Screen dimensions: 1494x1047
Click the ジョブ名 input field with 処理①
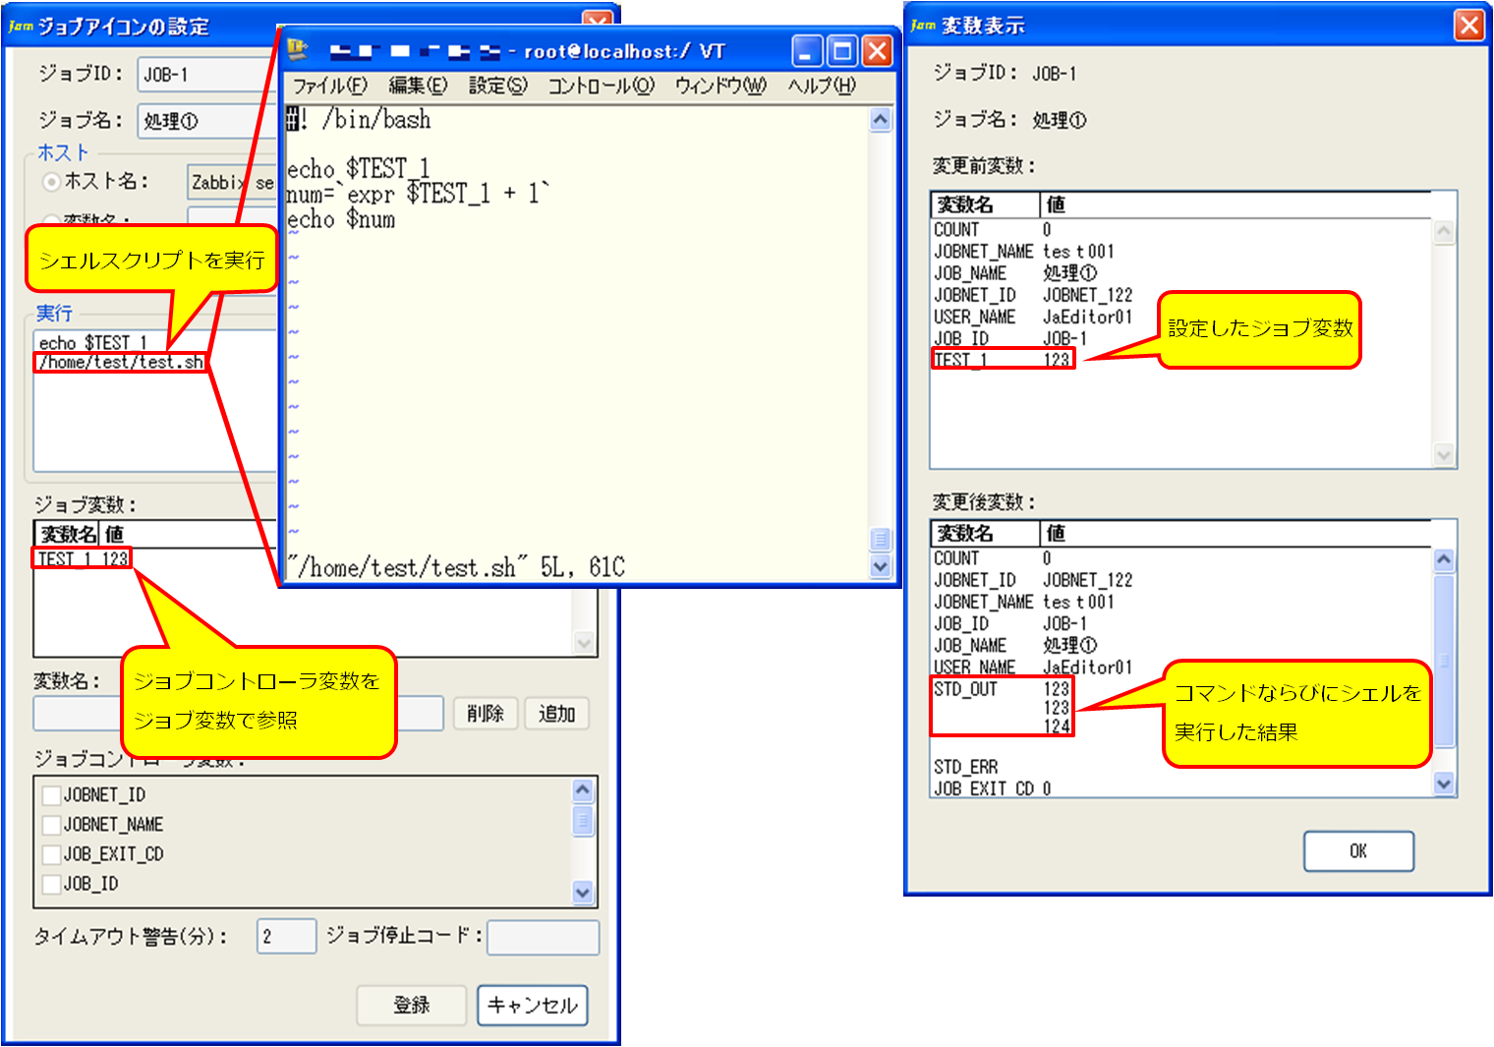click(x=206, y=121)
